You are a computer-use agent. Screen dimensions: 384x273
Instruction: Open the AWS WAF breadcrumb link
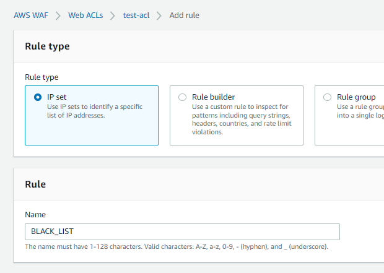30,15
